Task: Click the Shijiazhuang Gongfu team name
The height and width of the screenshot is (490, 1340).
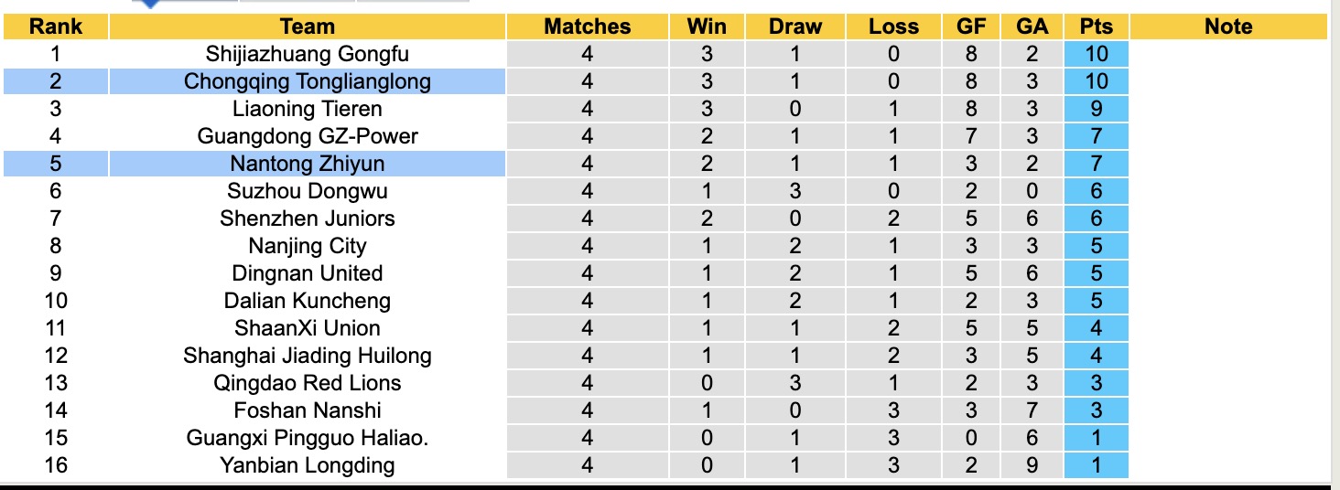Action: tap(307, 54)
